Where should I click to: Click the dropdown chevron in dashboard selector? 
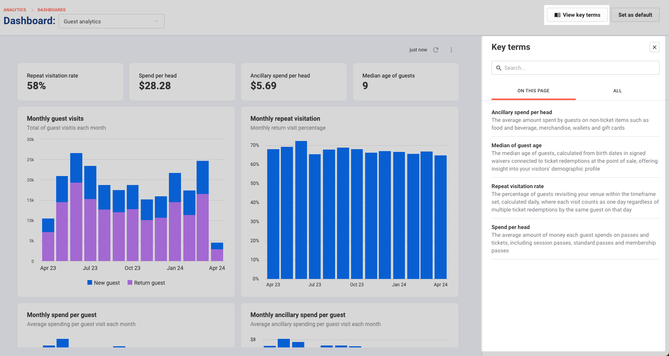(156, 21)
